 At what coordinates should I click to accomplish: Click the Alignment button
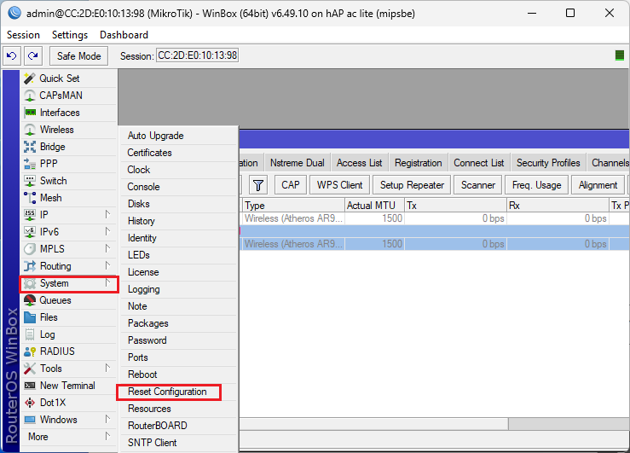pyautogui.click(x=598, y=185)
